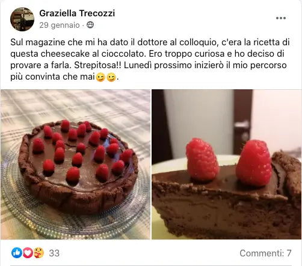View the 33 reactions count list
Image resolution: width=302 pixels, height=266 pixels.
(x=54, y=253)
